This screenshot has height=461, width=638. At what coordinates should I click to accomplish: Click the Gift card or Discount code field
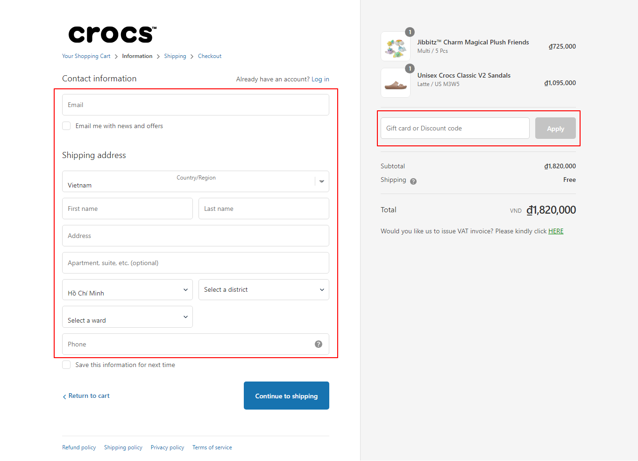[455, 128]
